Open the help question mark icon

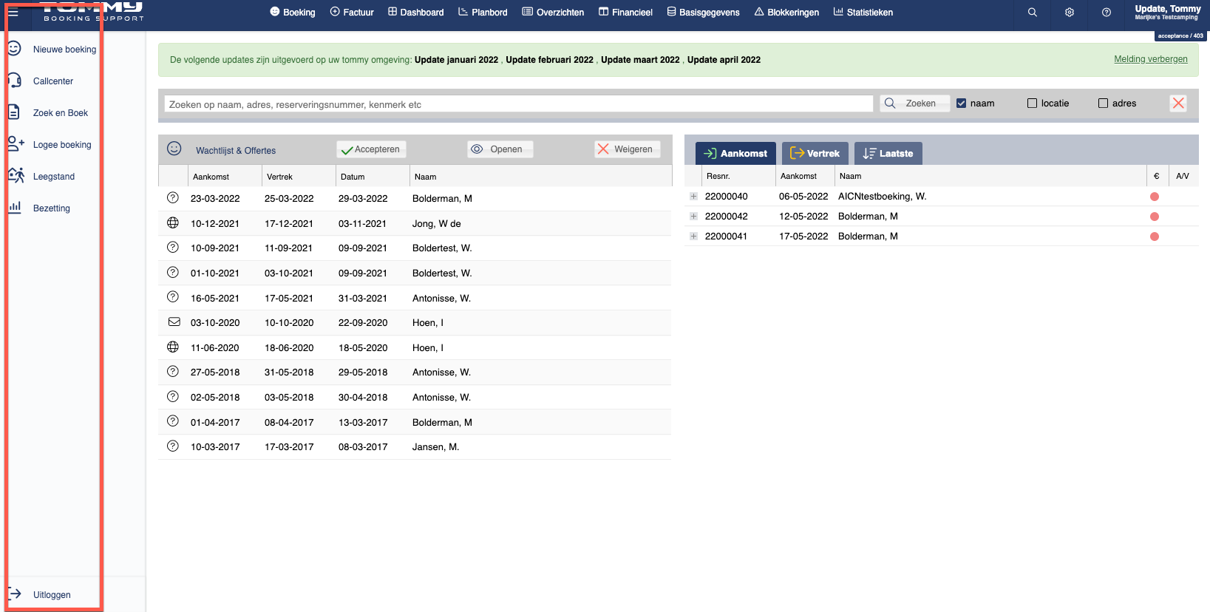pyautogui.click(x=1107, y=13)
